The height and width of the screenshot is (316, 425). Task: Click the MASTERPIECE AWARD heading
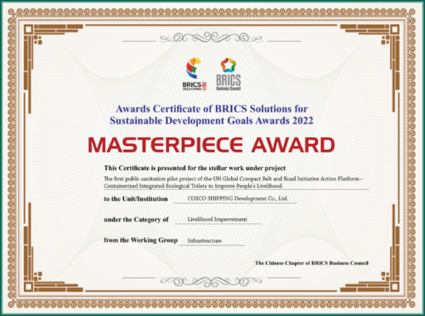pos(212,145)
